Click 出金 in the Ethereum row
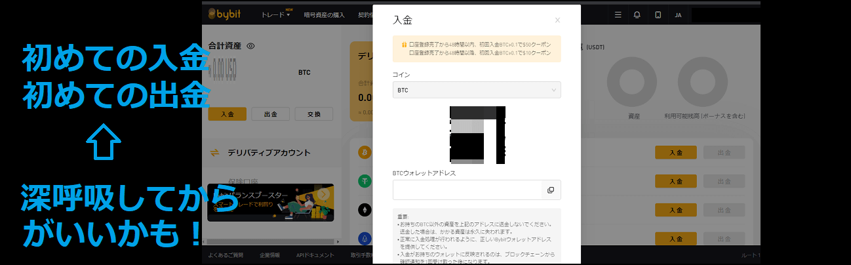Image resolution: width=851 pixels, height=265 pixels. click(724, 209)
